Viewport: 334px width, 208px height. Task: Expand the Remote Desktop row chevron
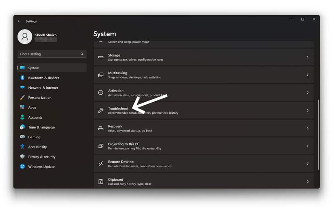[x=308, y=164]
